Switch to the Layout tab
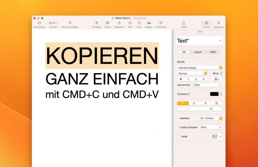Image resolution: width=258 pixels, height=167 pixels. 198,52
